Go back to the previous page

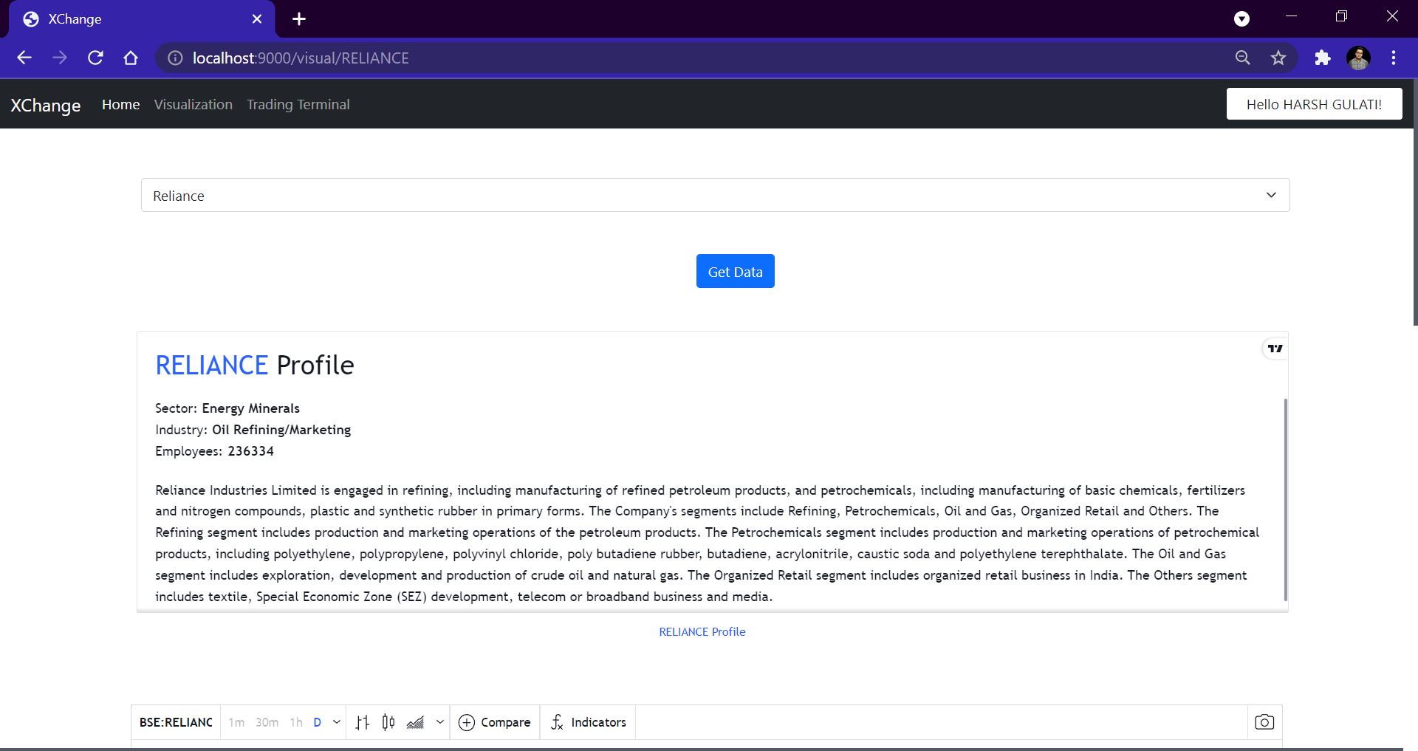click(x=24, y=58)
